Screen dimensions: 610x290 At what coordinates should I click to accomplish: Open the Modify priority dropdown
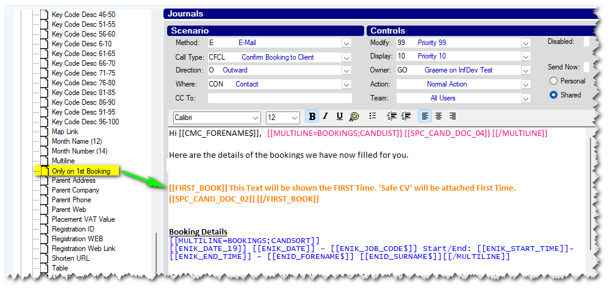(526, 43)
